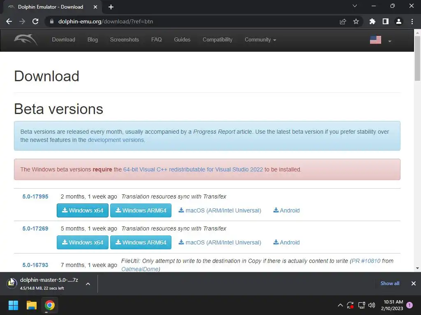Expand the download item options chevron
This screenshot has width=421, height=315.
coord(88,284)
